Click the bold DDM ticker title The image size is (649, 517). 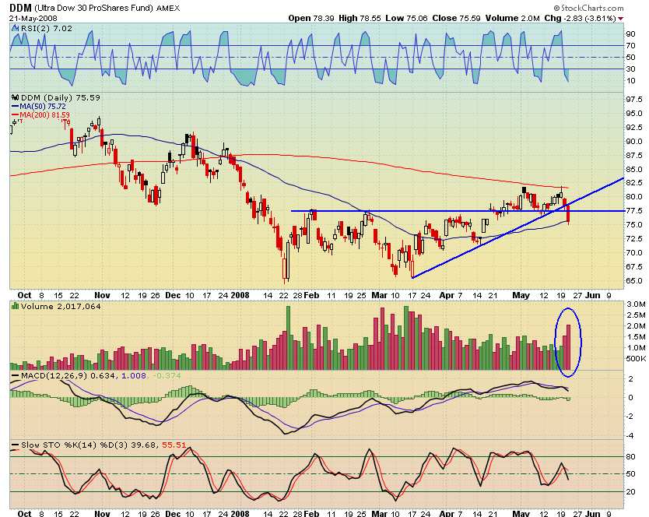20,8
